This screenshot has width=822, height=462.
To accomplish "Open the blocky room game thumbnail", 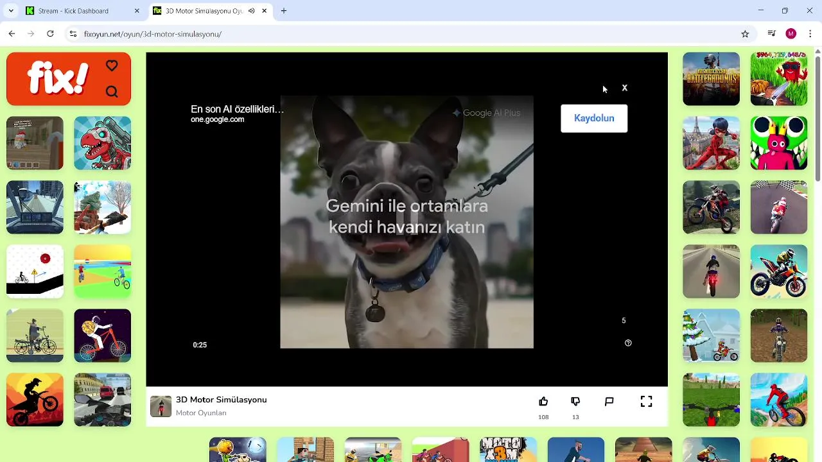I will [x=35, y=143].
